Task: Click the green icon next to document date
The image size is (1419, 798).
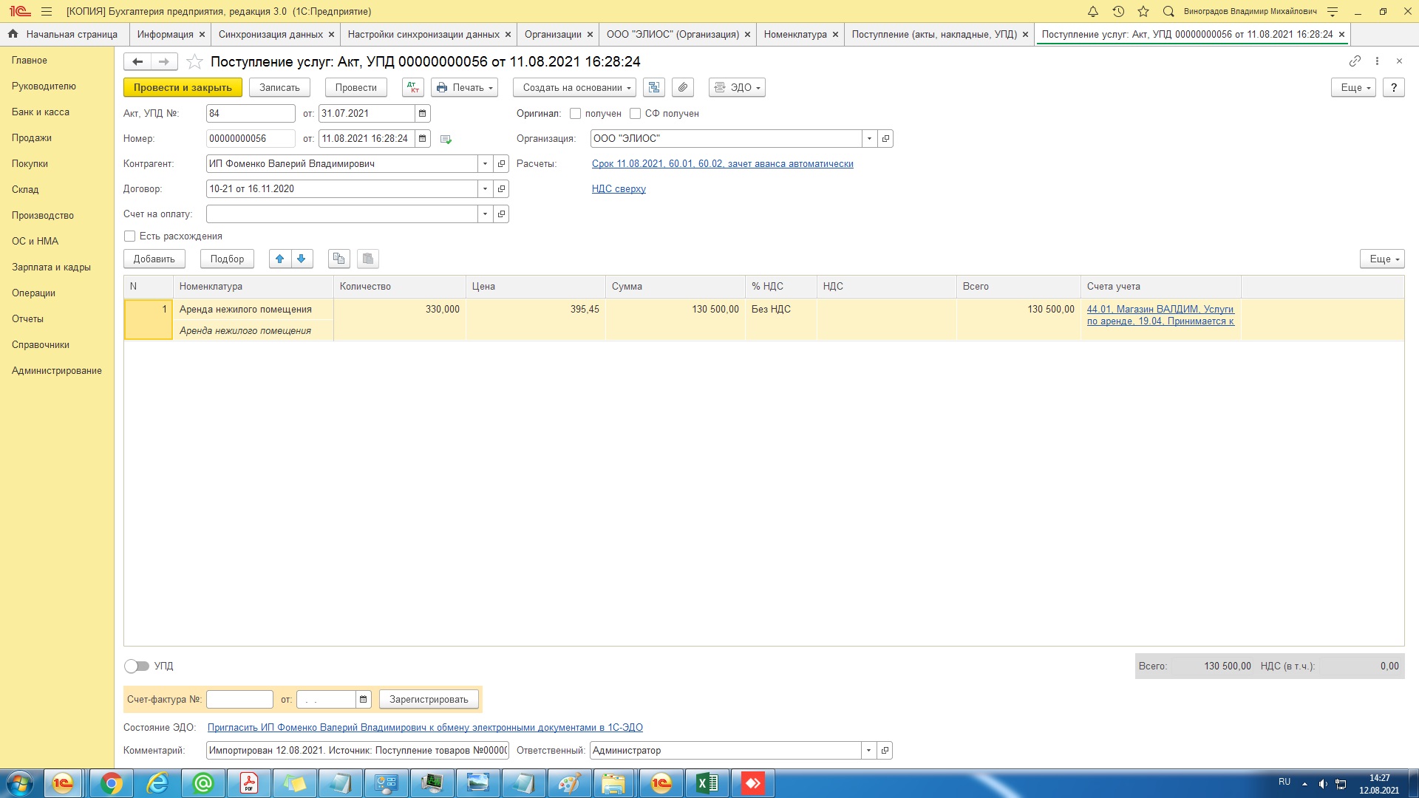Action: coord(446,140)
